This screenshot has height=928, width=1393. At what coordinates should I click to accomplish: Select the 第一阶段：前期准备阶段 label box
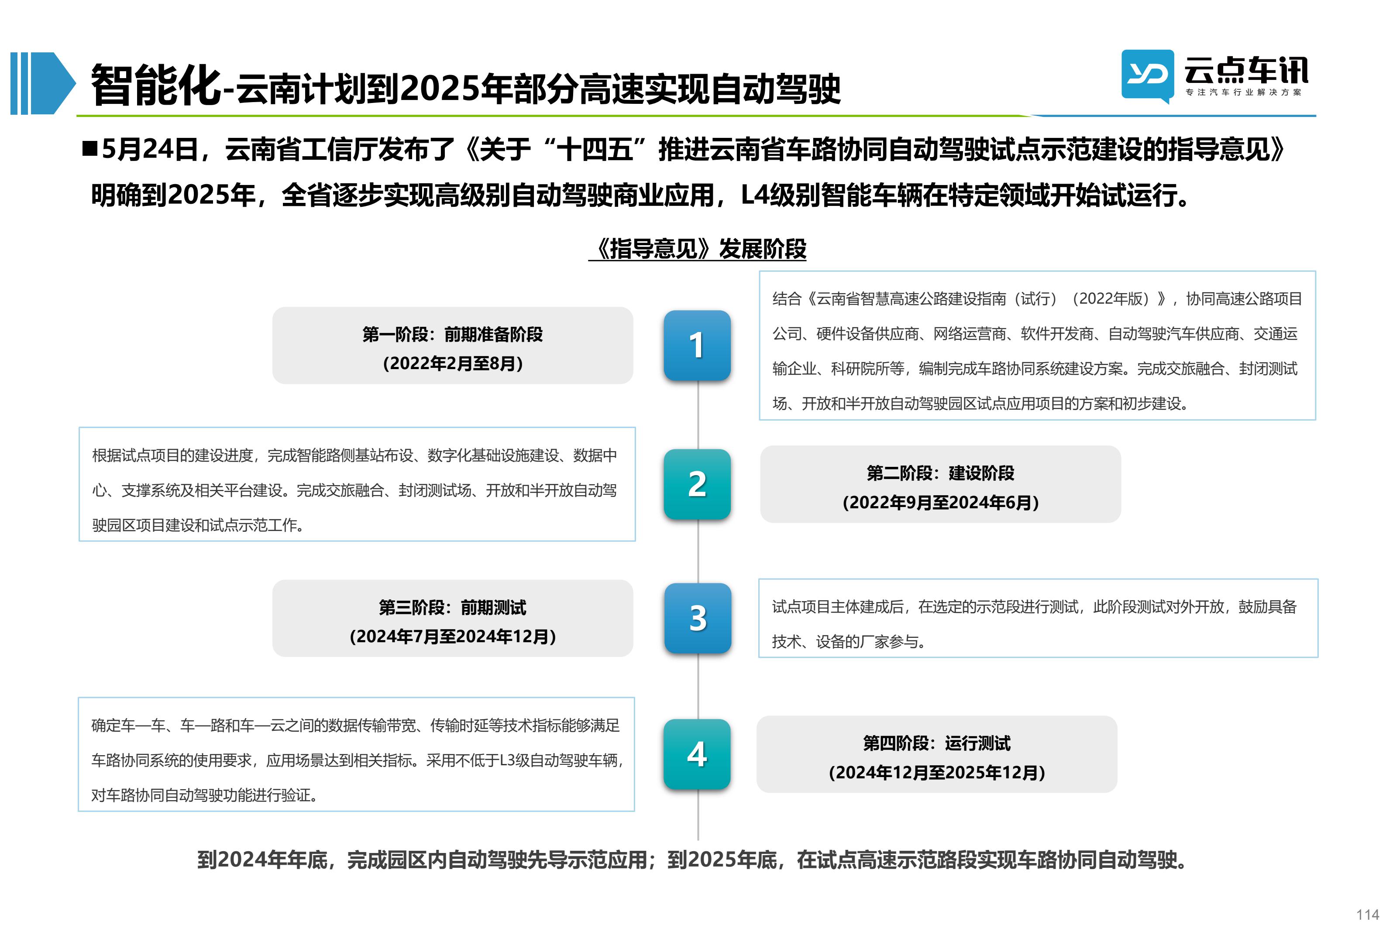453,346
